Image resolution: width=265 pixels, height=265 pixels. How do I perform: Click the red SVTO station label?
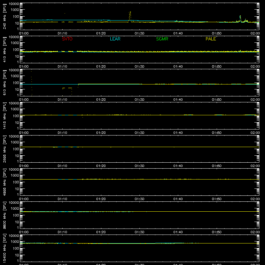coord(67,39)
